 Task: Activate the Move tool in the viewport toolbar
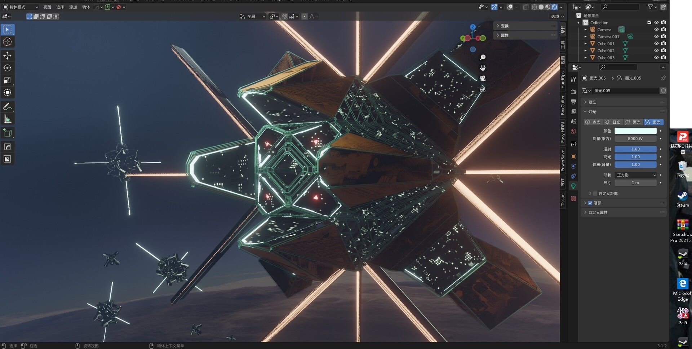[x=7, y=56]
